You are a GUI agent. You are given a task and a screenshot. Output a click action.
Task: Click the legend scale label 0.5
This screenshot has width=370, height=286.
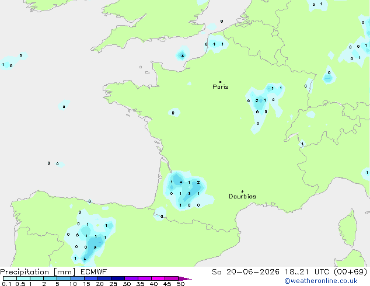20,284
